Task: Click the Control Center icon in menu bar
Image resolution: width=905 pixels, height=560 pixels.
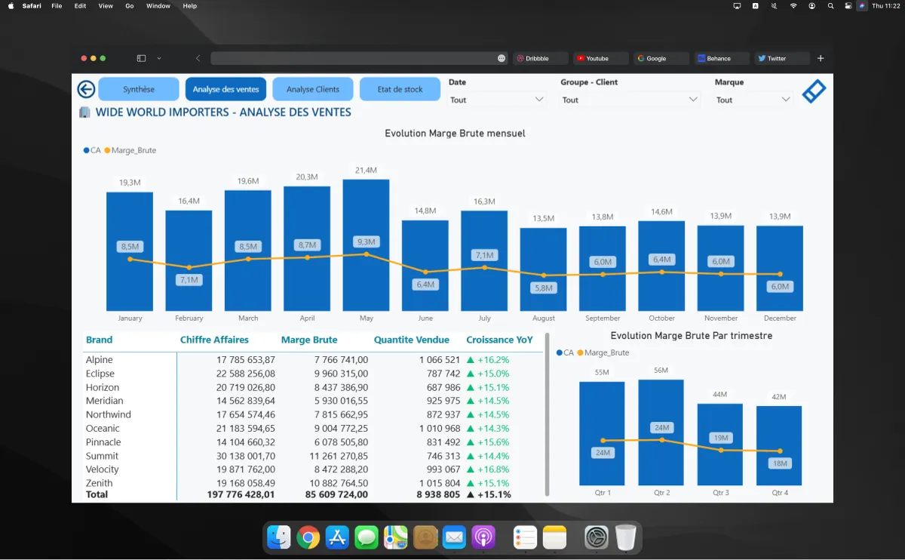Action: (x=848, y=6)
